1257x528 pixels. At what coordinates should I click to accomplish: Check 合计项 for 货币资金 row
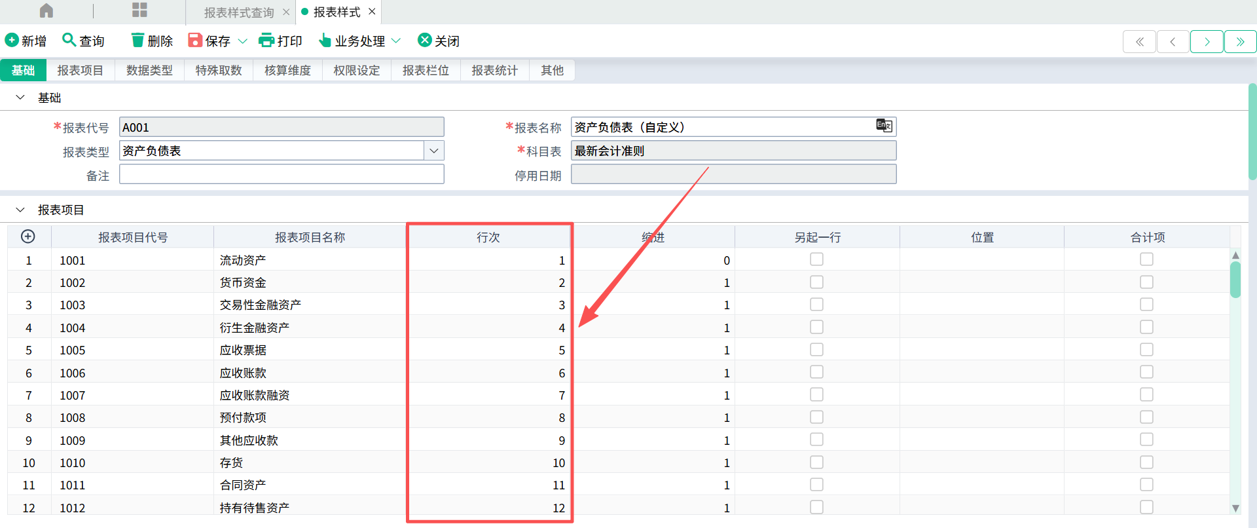1146,282
